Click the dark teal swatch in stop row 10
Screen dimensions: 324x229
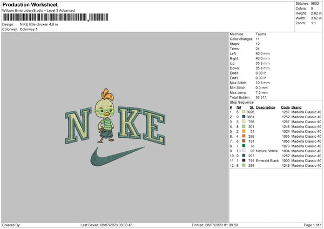tap(244, 156)
